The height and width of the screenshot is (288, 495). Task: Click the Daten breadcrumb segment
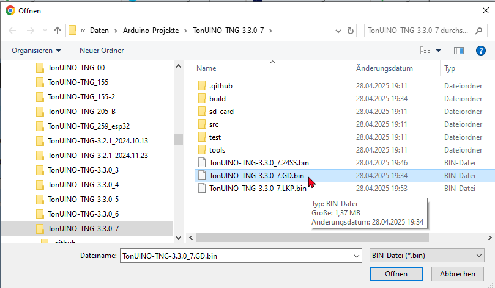click(100, 31)
